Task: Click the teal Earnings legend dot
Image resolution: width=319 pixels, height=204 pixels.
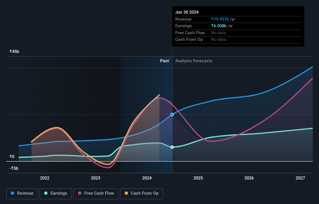Action: tap(46, 193)
